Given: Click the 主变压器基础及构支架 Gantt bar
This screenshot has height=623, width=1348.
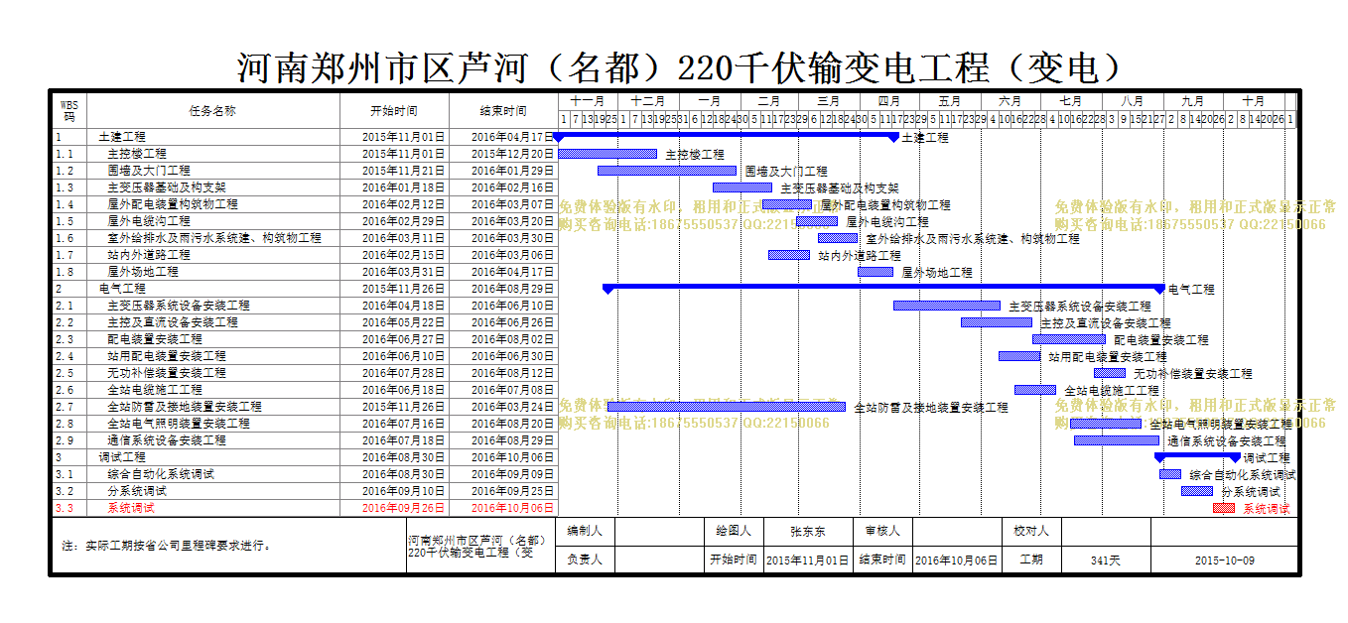Looking at the screenshot, I should 742,187.
